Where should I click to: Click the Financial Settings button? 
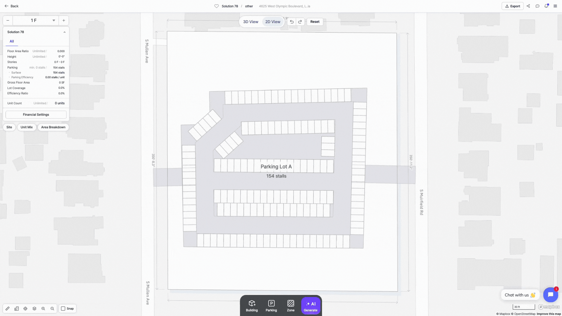point(36,115)
